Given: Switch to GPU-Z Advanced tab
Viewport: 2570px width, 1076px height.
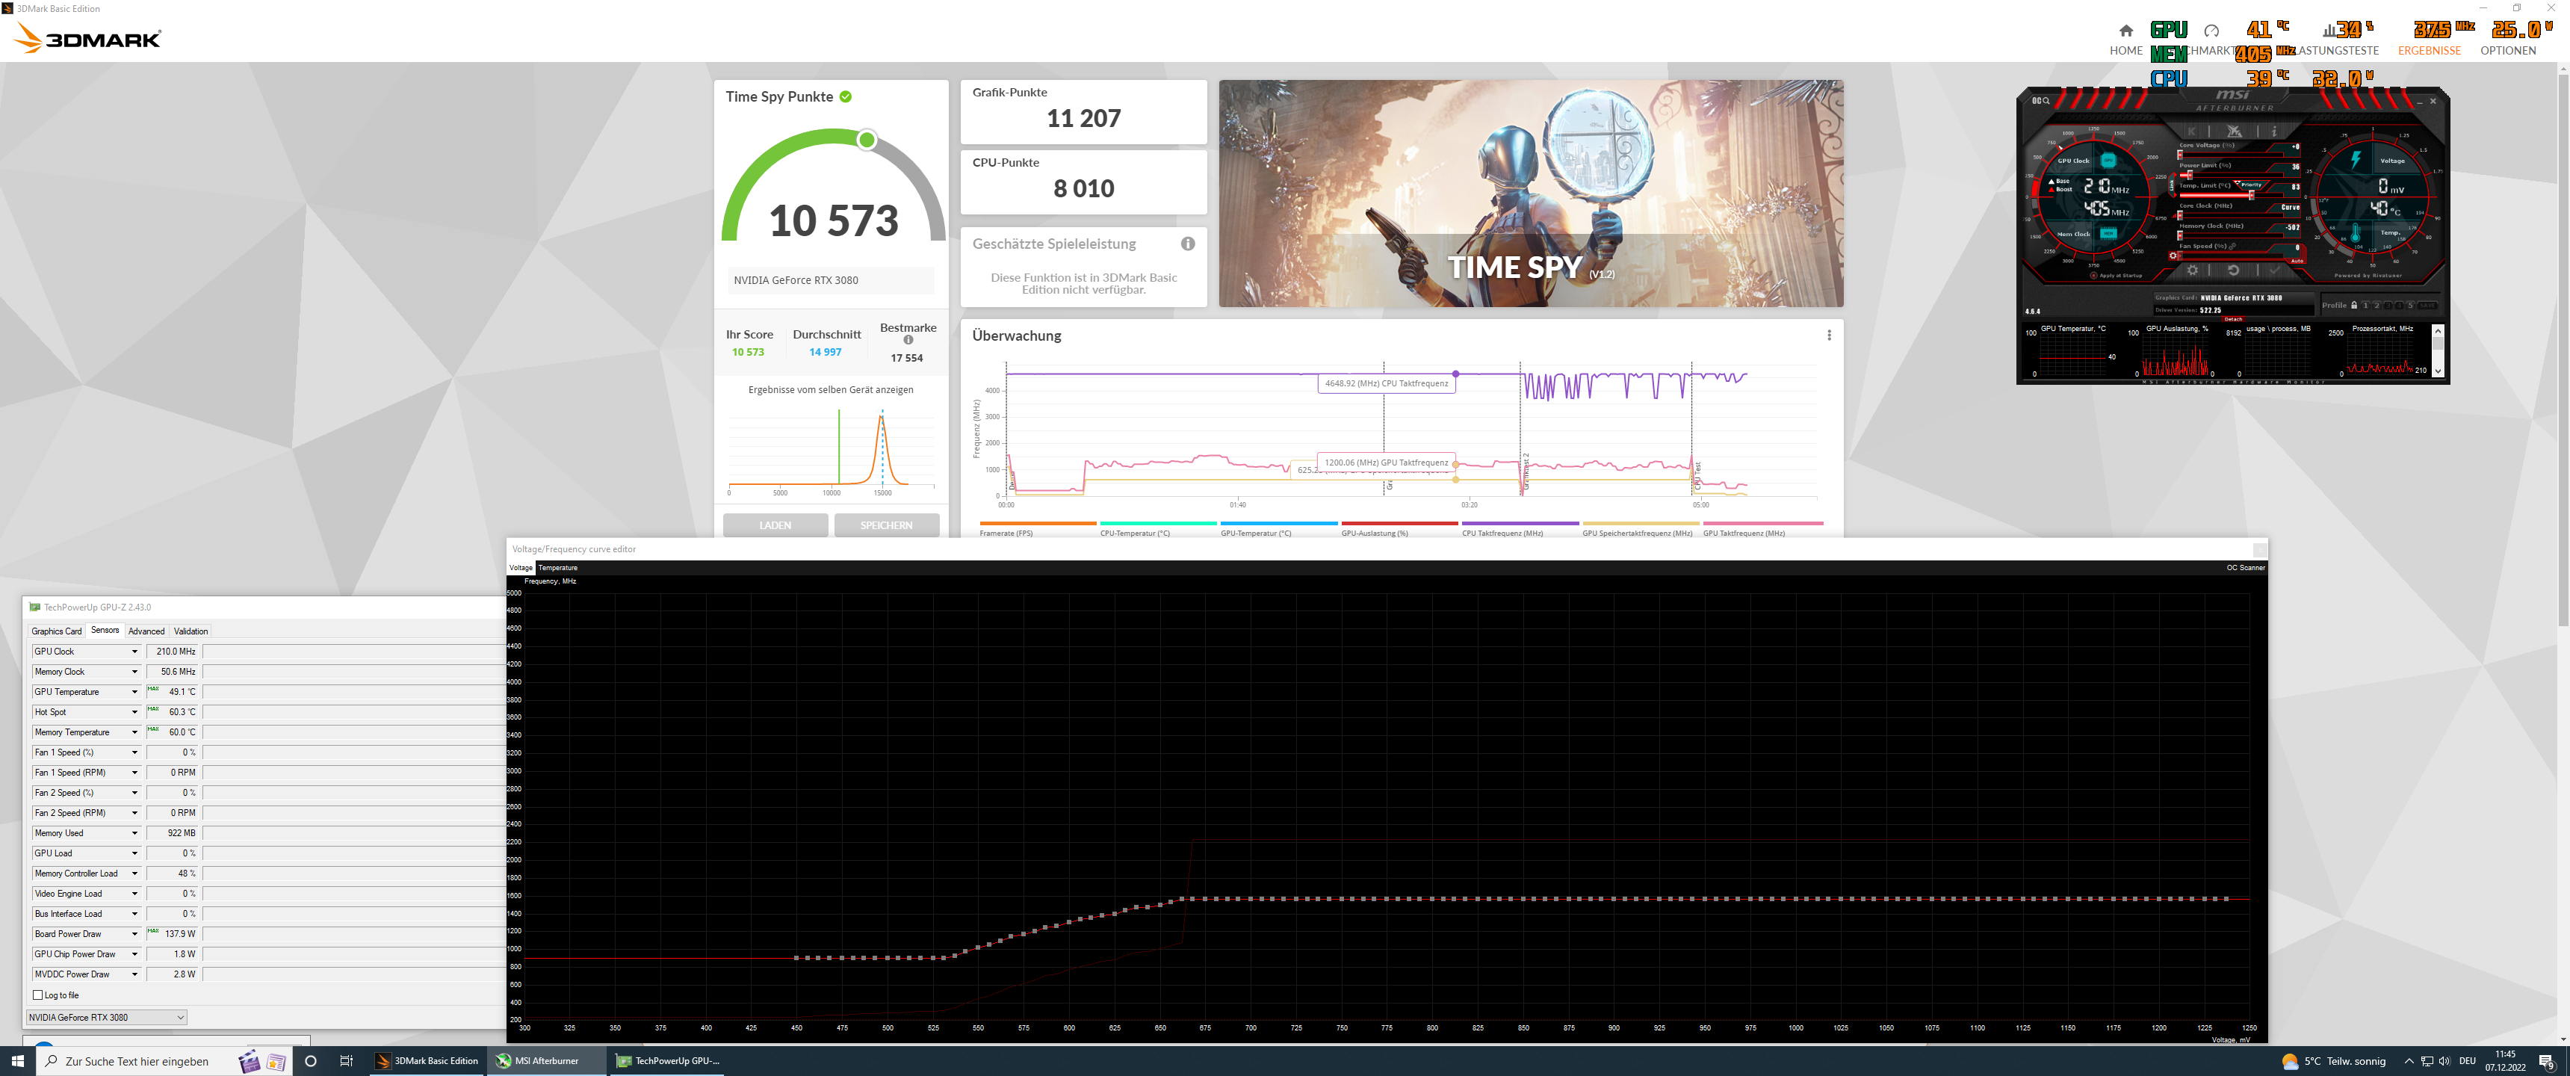Looking at the screenshot, I should [146, 631].
